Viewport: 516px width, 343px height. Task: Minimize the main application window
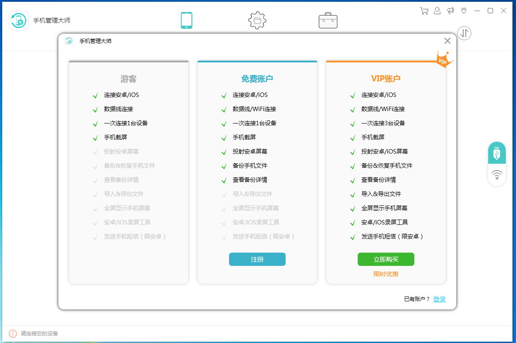coord(477,11)
